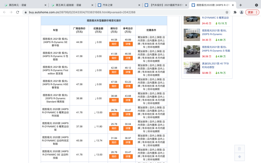Reload the current page

click(x=18, y=12)
